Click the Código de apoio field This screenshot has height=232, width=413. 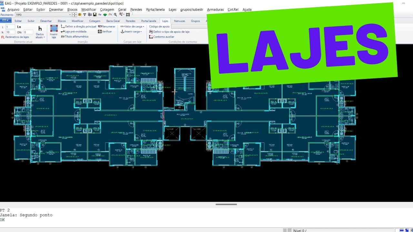coord(189,26)
